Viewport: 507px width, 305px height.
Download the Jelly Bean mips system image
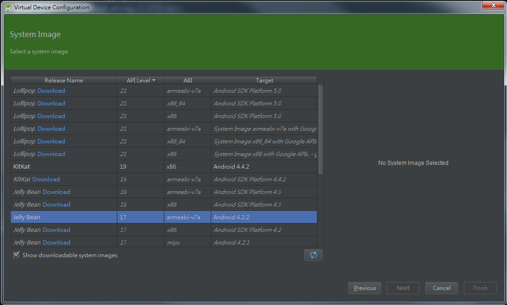56,242
